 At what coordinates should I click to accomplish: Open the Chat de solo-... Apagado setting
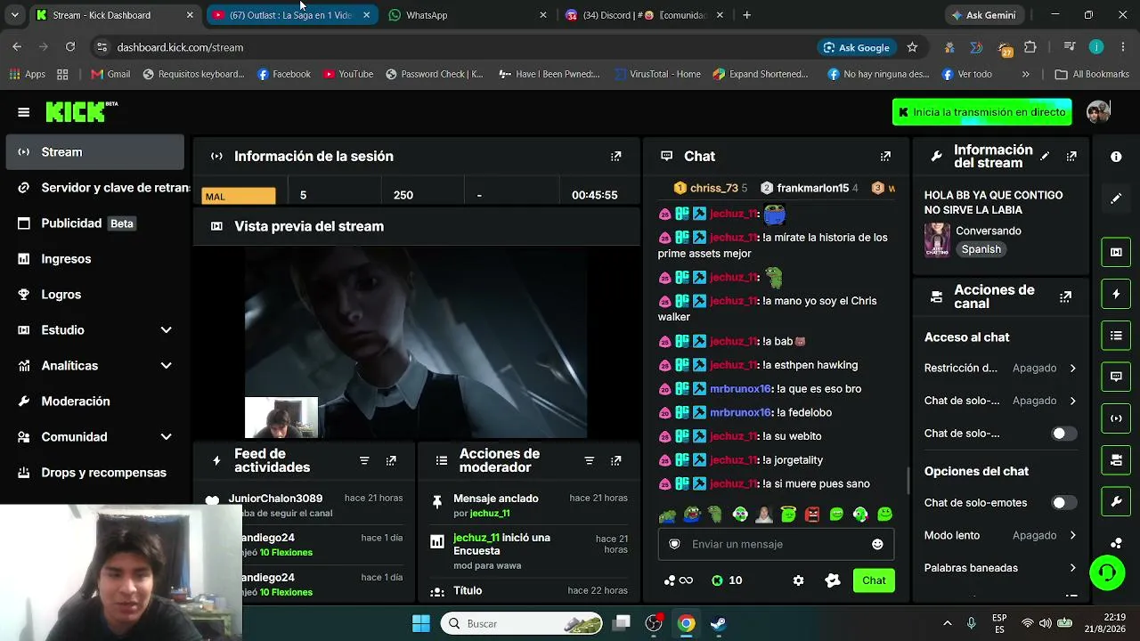tap(1000, 402)
